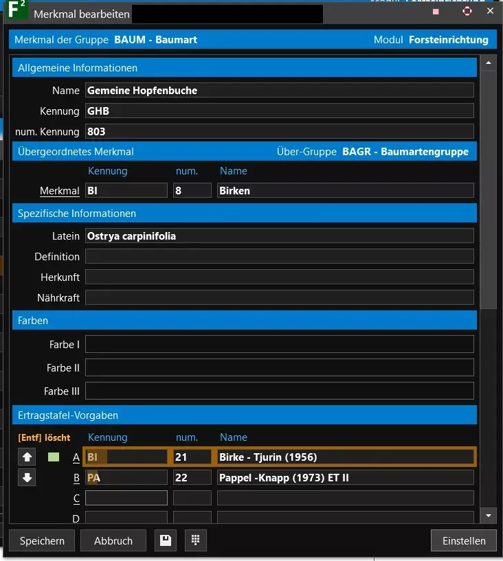Collapse the Allgemeine Informationen section header
The height and width of the screenshot is (561, 503).
(x=244, y=68)
